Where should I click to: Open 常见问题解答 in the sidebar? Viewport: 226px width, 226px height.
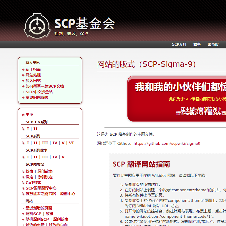(x=37, y=98)
